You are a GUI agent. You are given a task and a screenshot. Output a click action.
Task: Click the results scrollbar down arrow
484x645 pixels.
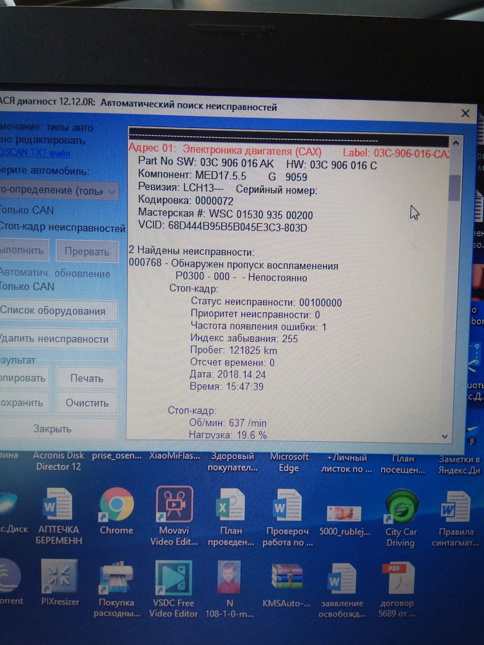[x=445, y=436]
